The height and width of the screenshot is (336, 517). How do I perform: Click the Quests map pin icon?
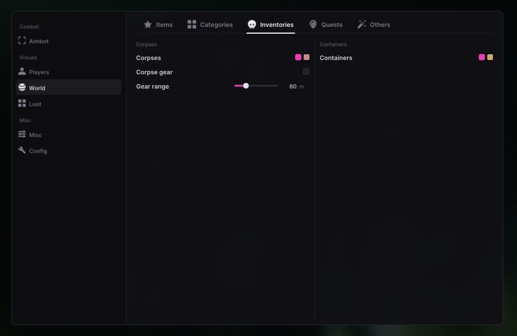pyautogui.click(x=313, y=25)
